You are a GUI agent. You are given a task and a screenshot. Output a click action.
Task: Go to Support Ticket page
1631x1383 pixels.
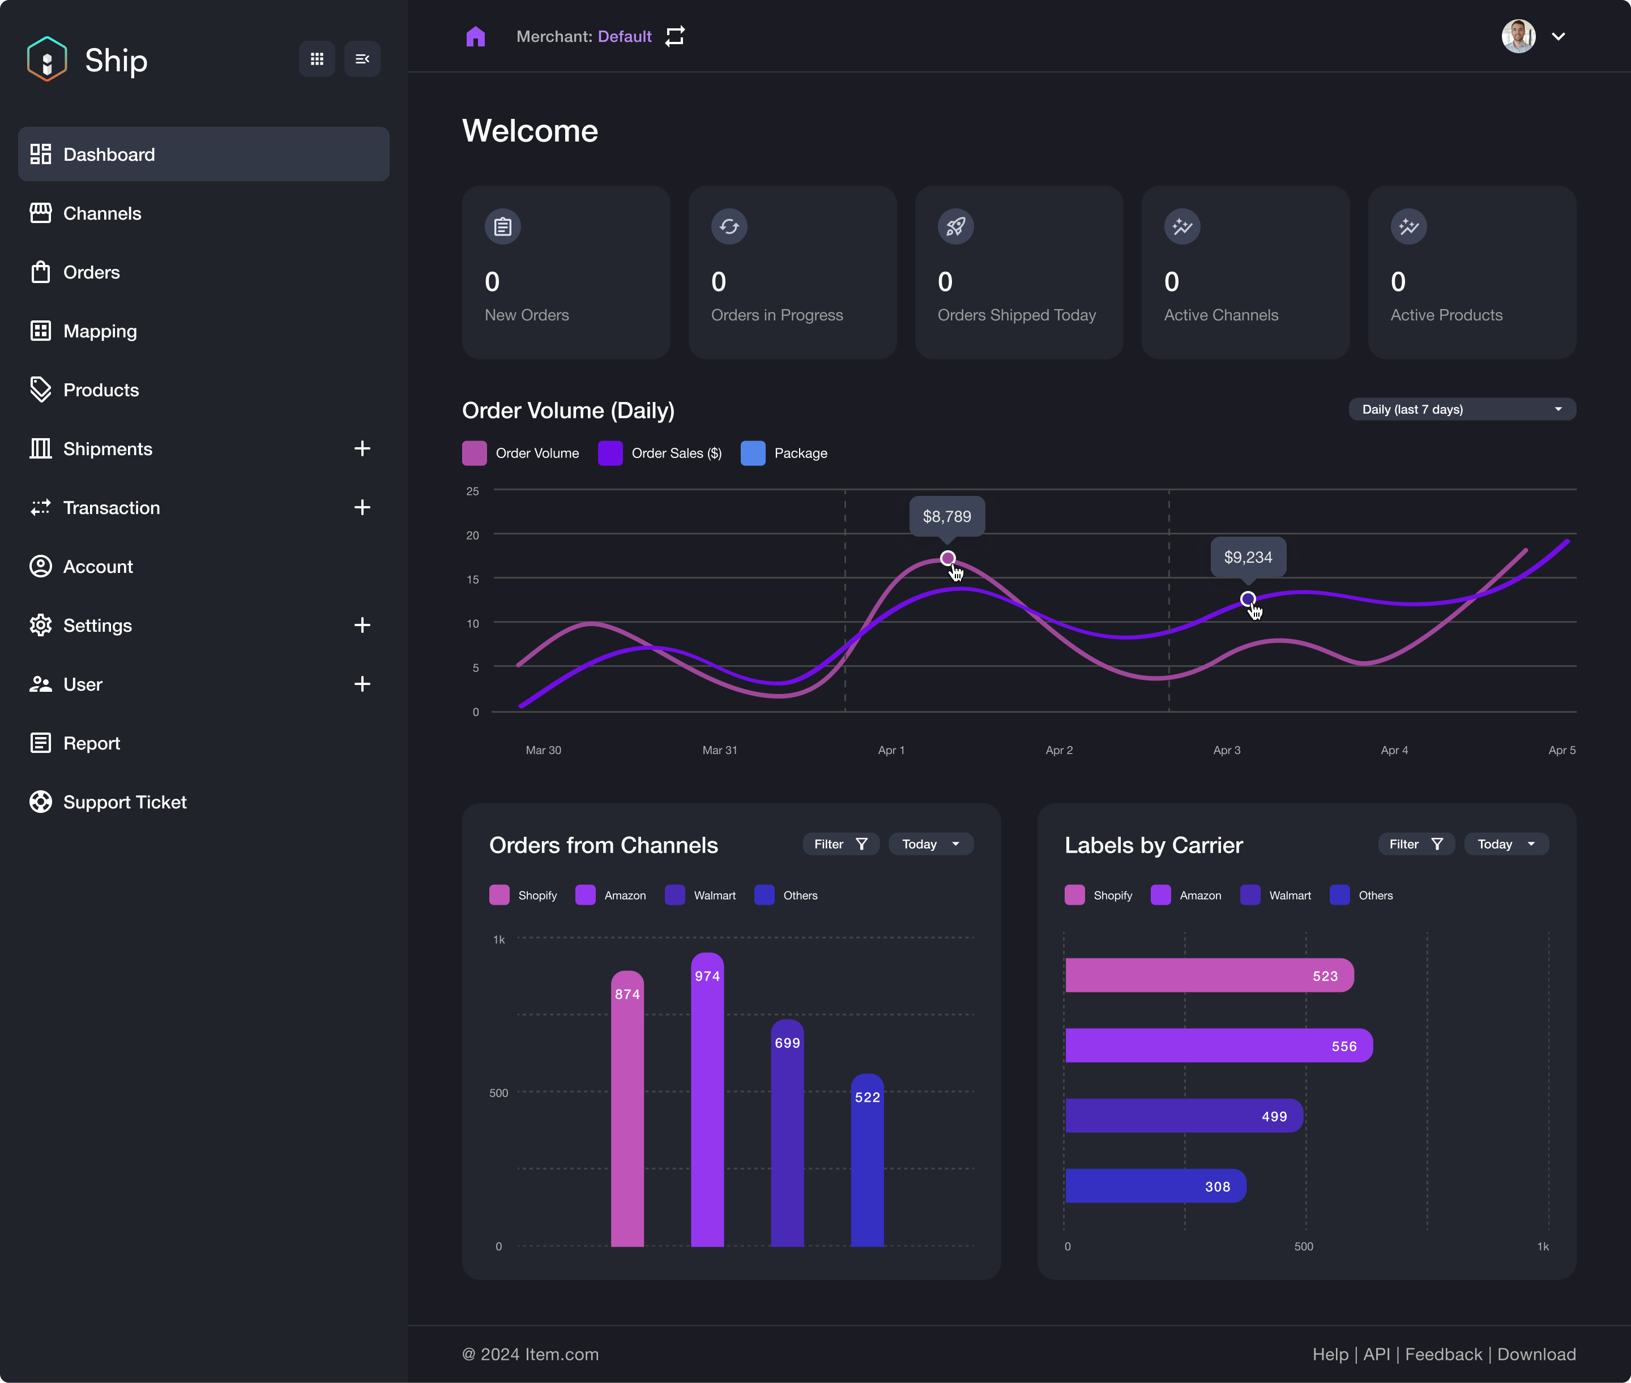(x=125, y=802)
